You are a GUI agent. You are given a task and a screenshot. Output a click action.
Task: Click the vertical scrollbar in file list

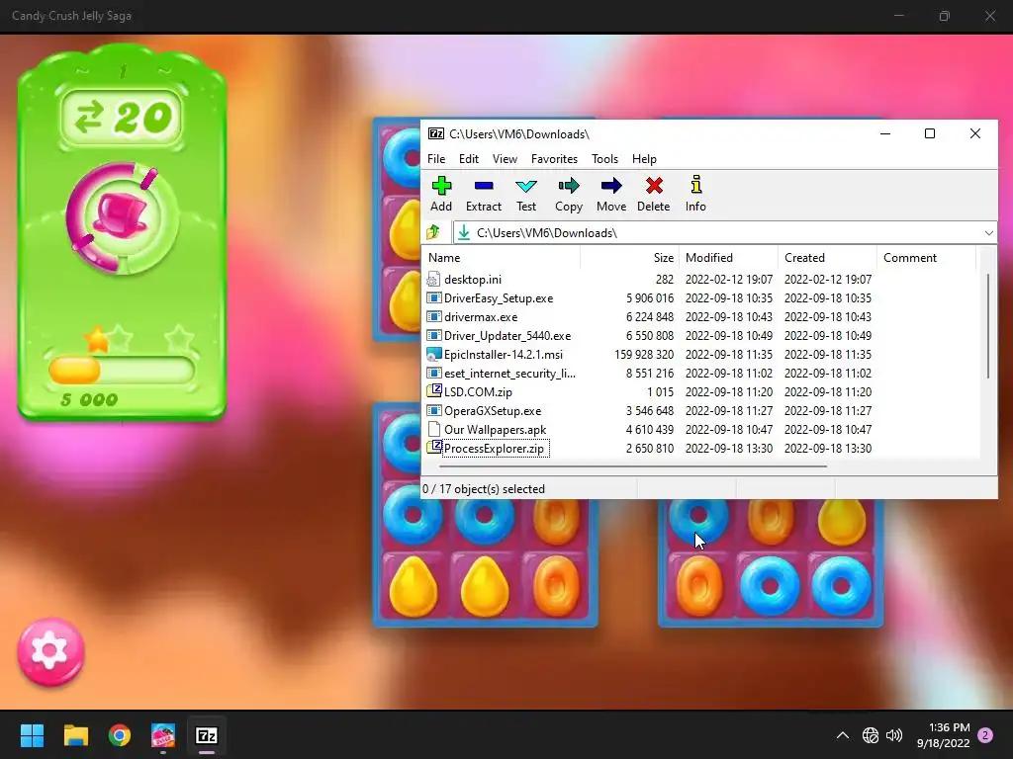[x=988, y=326]
